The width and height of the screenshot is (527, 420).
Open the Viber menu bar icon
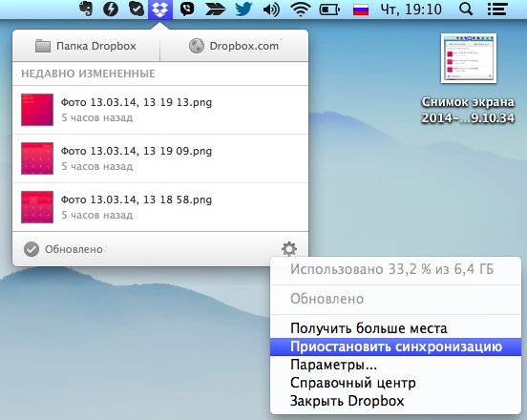click(x=187, y=10)
